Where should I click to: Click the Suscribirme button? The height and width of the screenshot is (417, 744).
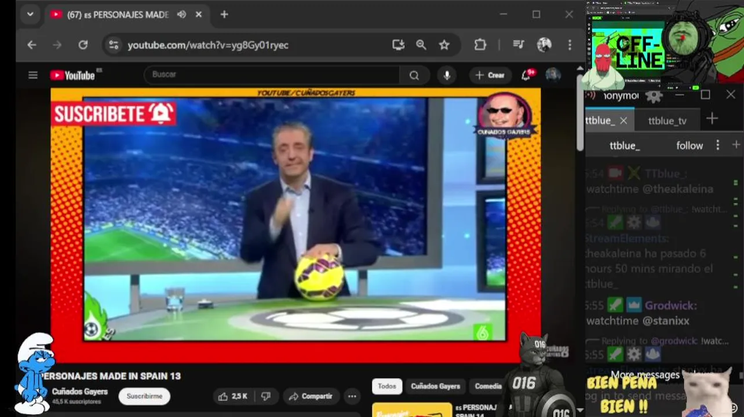point(144,396)
